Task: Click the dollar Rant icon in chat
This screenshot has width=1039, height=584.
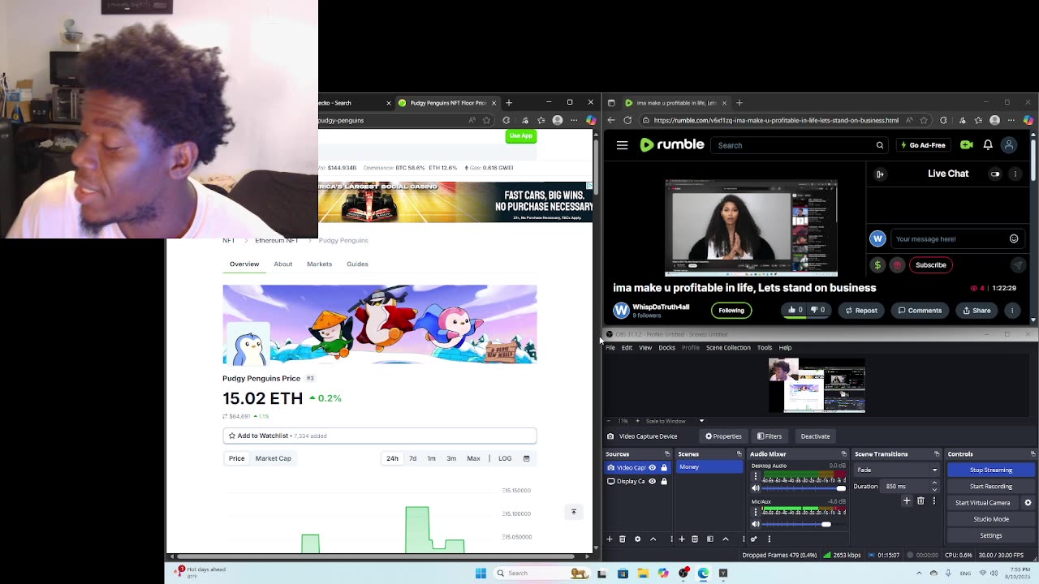Action: pos(877,264)
